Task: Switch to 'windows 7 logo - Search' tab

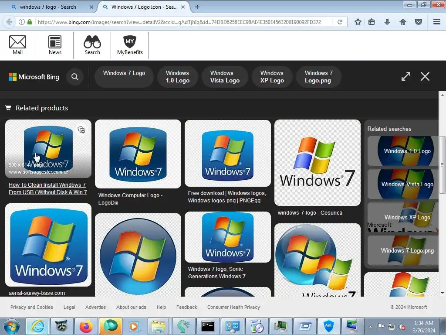Action: (x=48, y=7)
